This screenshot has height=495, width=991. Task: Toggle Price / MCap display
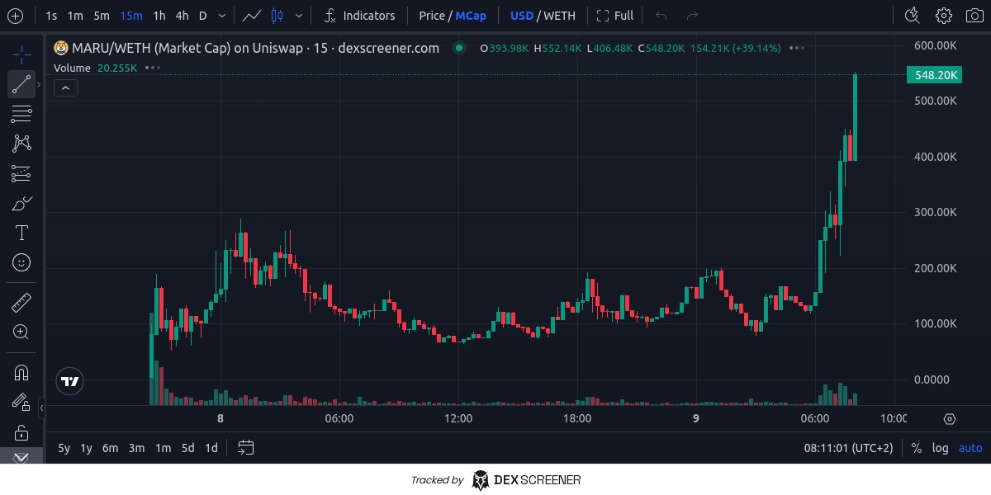453,15
